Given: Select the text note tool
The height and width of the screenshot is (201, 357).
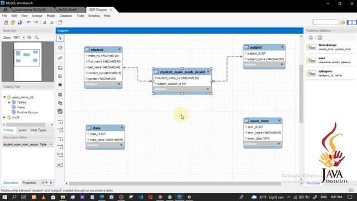Looking at the screenshot, I should click(x=60, y=76).
